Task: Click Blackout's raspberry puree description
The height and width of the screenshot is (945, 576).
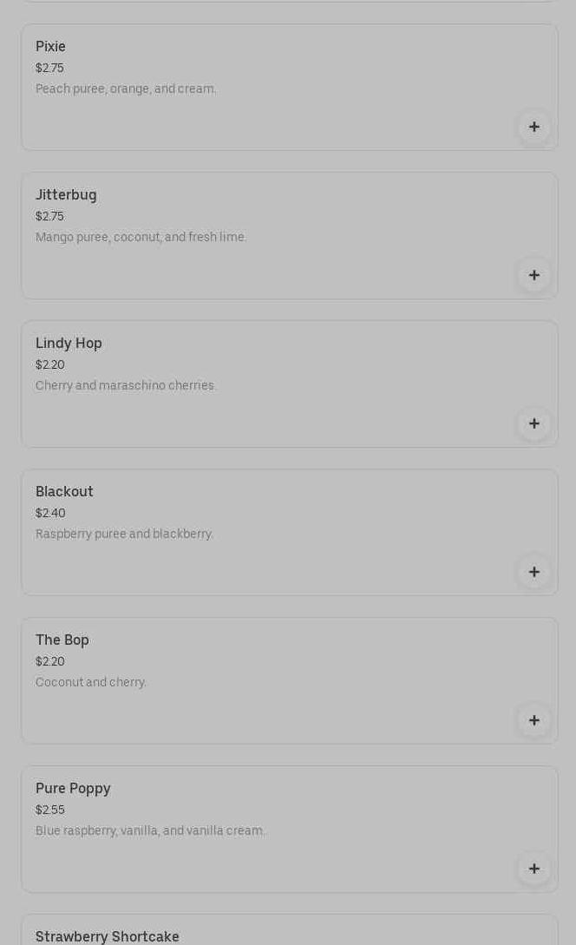Action: click(x=124, y=534)
